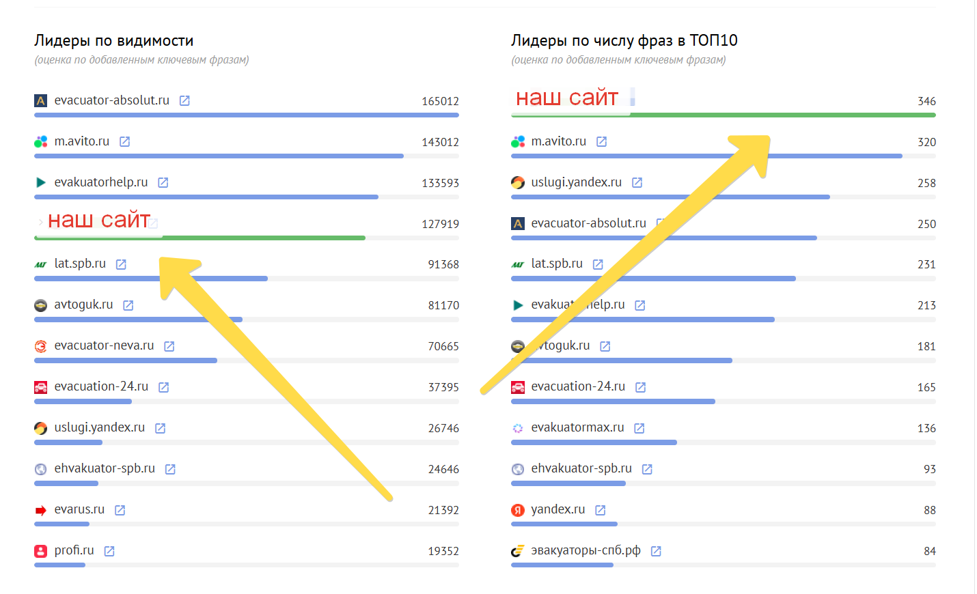
Task: Open evacuator-absolut.ru external link icon in visibility leaders
Action: pyautogui.click(x=184, y=100)
